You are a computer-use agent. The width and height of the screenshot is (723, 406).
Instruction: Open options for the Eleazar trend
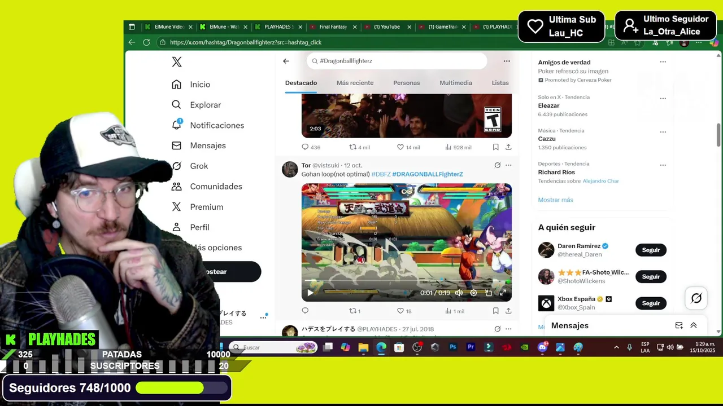(x=663, y=98)
